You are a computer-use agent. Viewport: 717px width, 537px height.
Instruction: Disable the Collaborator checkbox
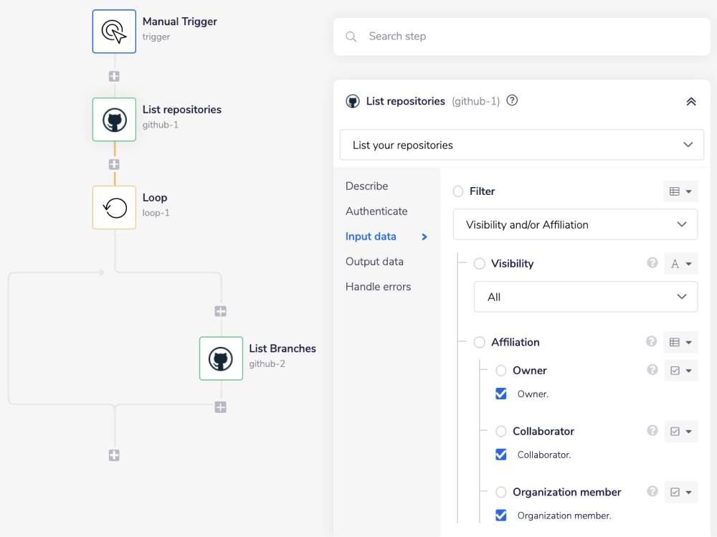(x=500, y=454)
